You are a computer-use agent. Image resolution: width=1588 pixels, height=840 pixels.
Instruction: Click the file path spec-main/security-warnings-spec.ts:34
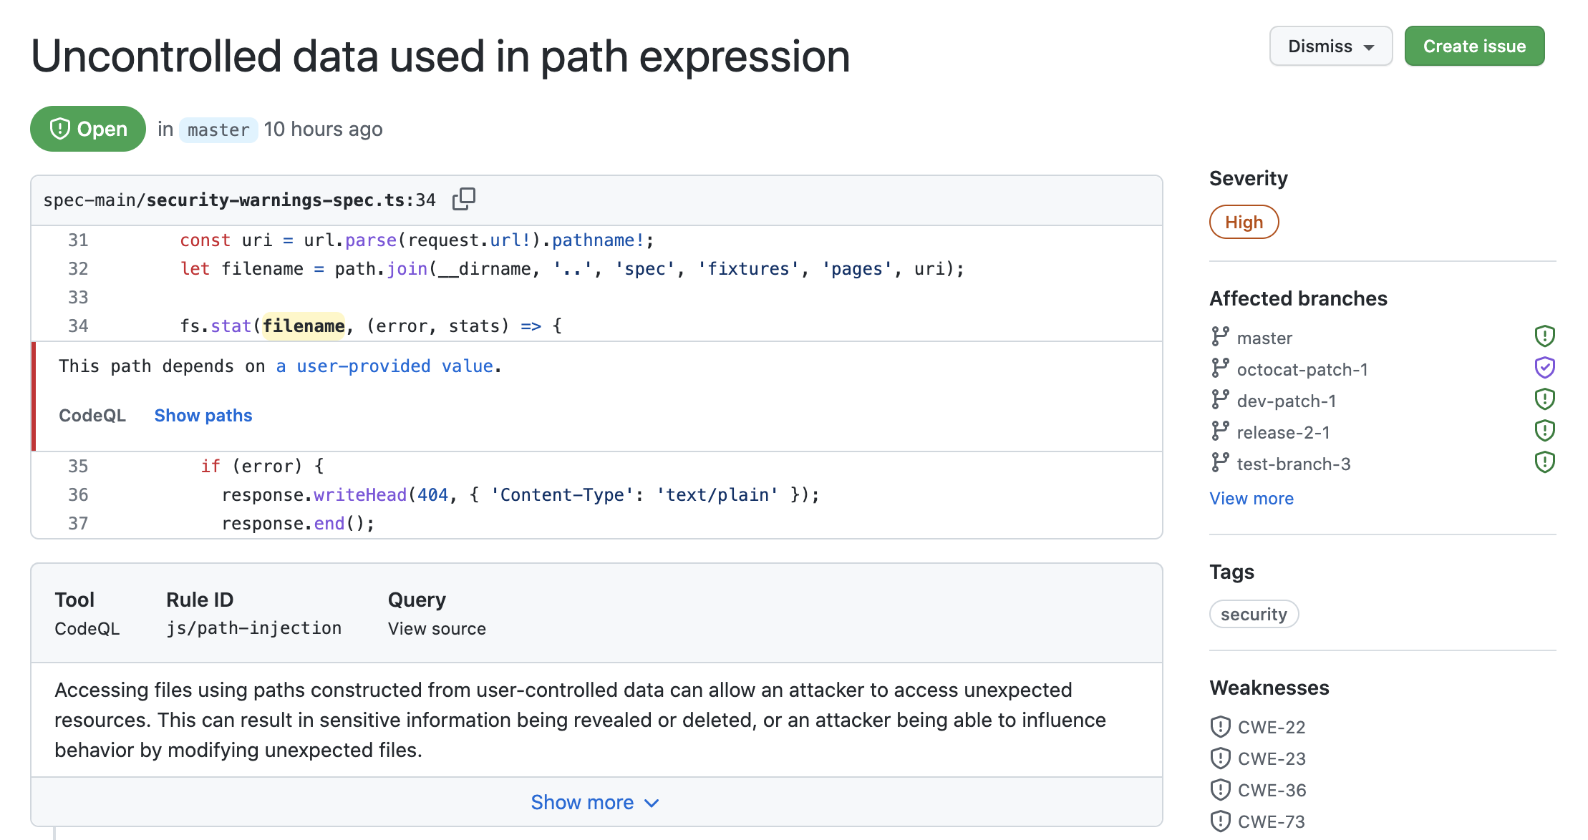click(239, 200)
